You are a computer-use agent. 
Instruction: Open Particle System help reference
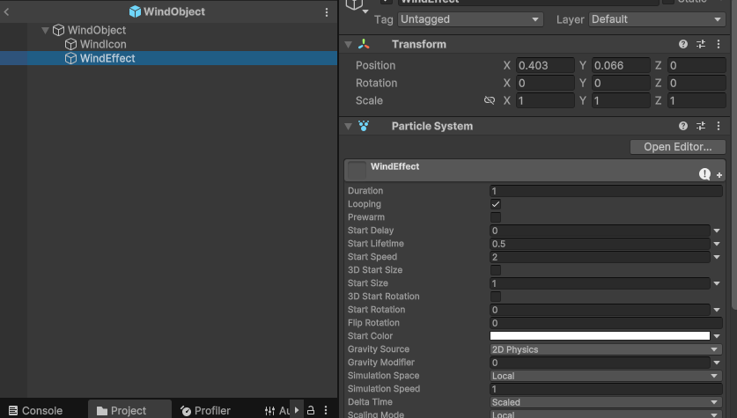tap(683, 126)
